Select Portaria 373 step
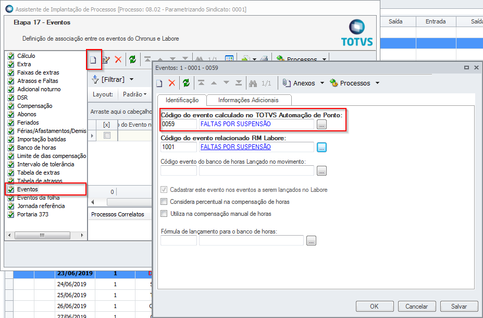This screenshot has width=483, height=318. (33, 214)
